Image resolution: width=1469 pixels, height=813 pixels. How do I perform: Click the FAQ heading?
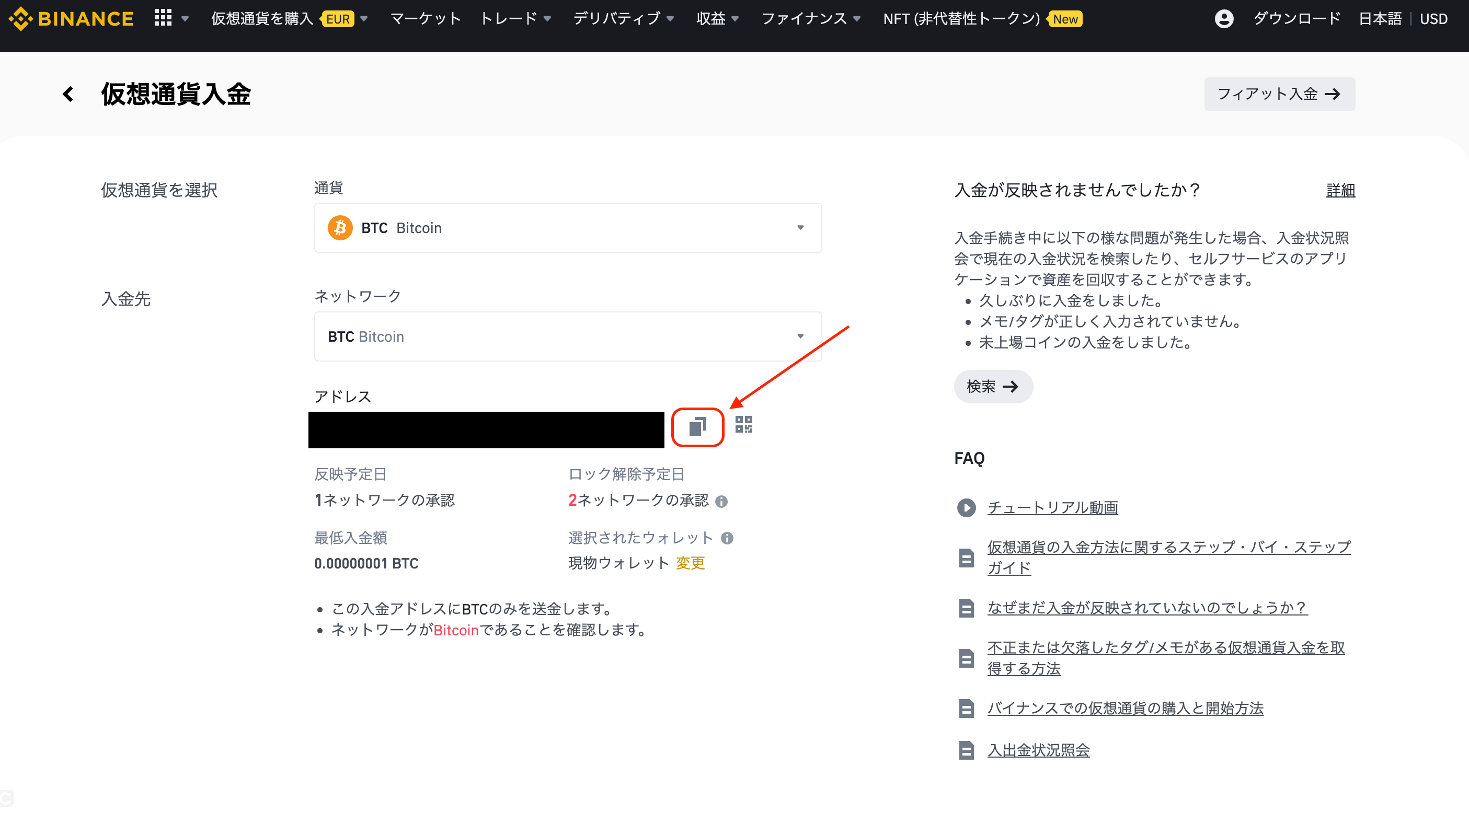(969, 458)
